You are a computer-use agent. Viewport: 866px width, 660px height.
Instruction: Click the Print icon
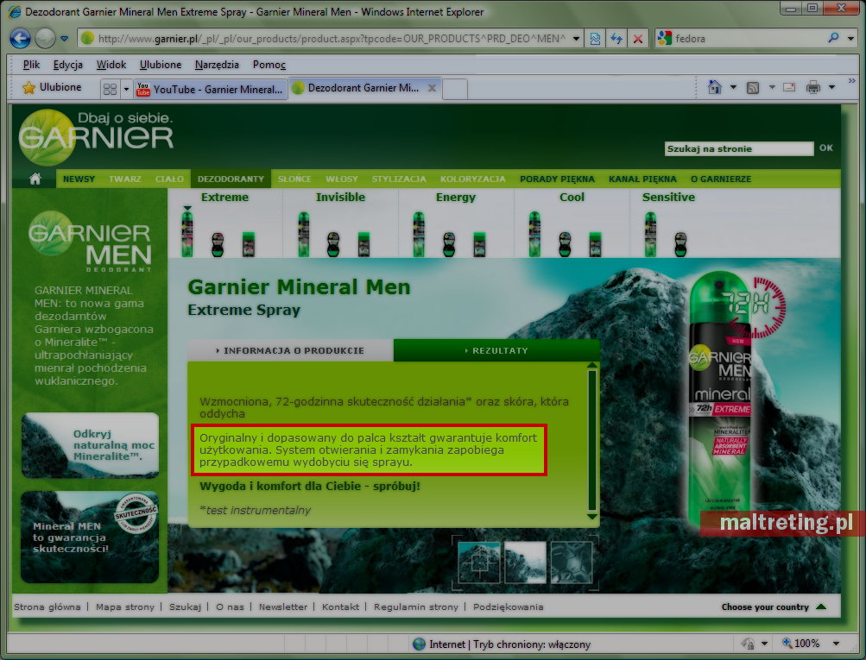[x=813, y=87]
